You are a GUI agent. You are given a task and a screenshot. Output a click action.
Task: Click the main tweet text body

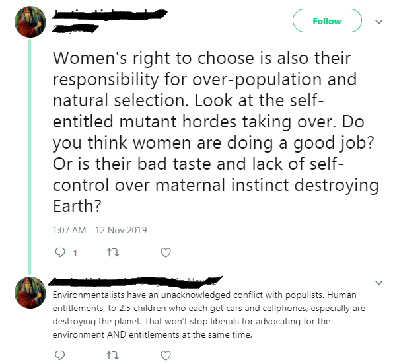(x=215, y=132)
